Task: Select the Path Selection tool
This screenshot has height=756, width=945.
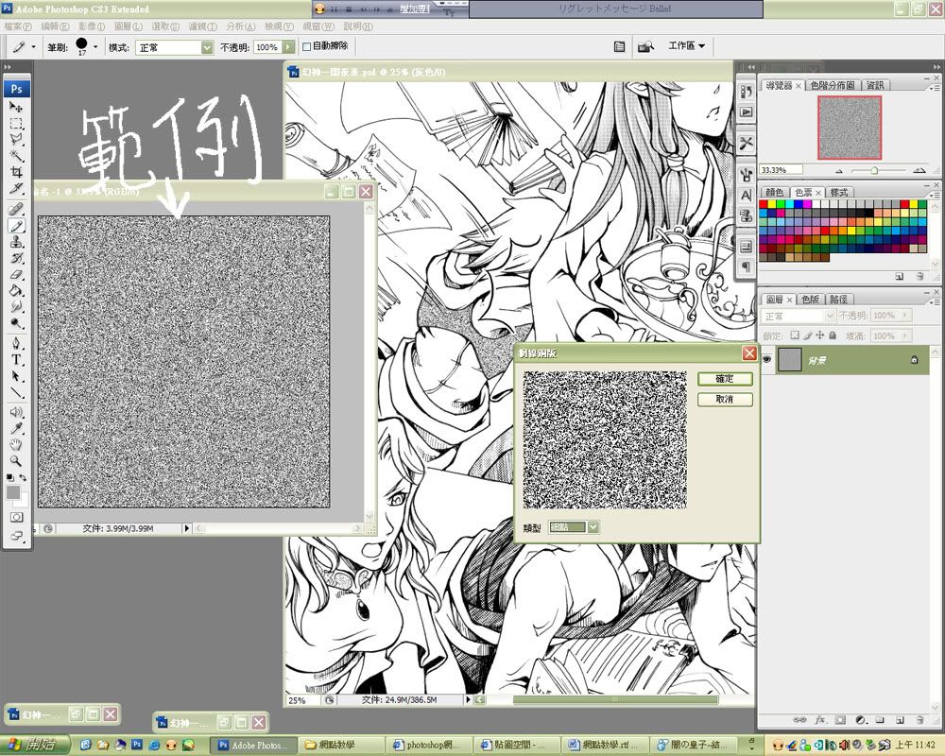Action: pos(16,376)
